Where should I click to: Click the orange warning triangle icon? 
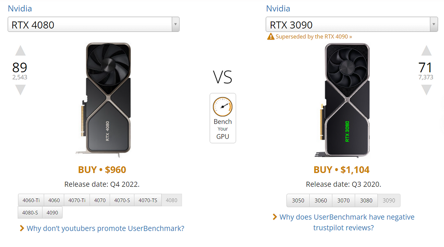pyautogui.click(x=270, y=36)
